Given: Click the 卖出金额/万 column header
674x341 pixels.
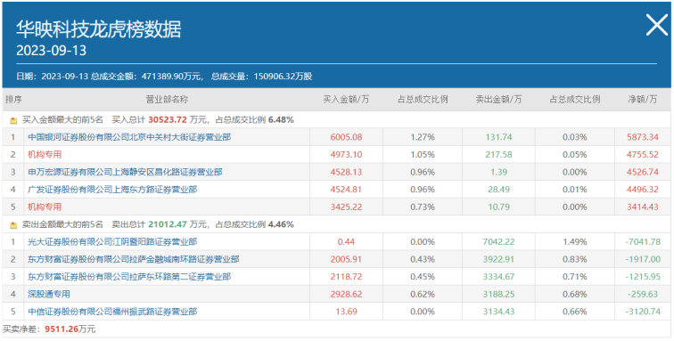Looking at the screenshot, I should click(x=498, y=100).
